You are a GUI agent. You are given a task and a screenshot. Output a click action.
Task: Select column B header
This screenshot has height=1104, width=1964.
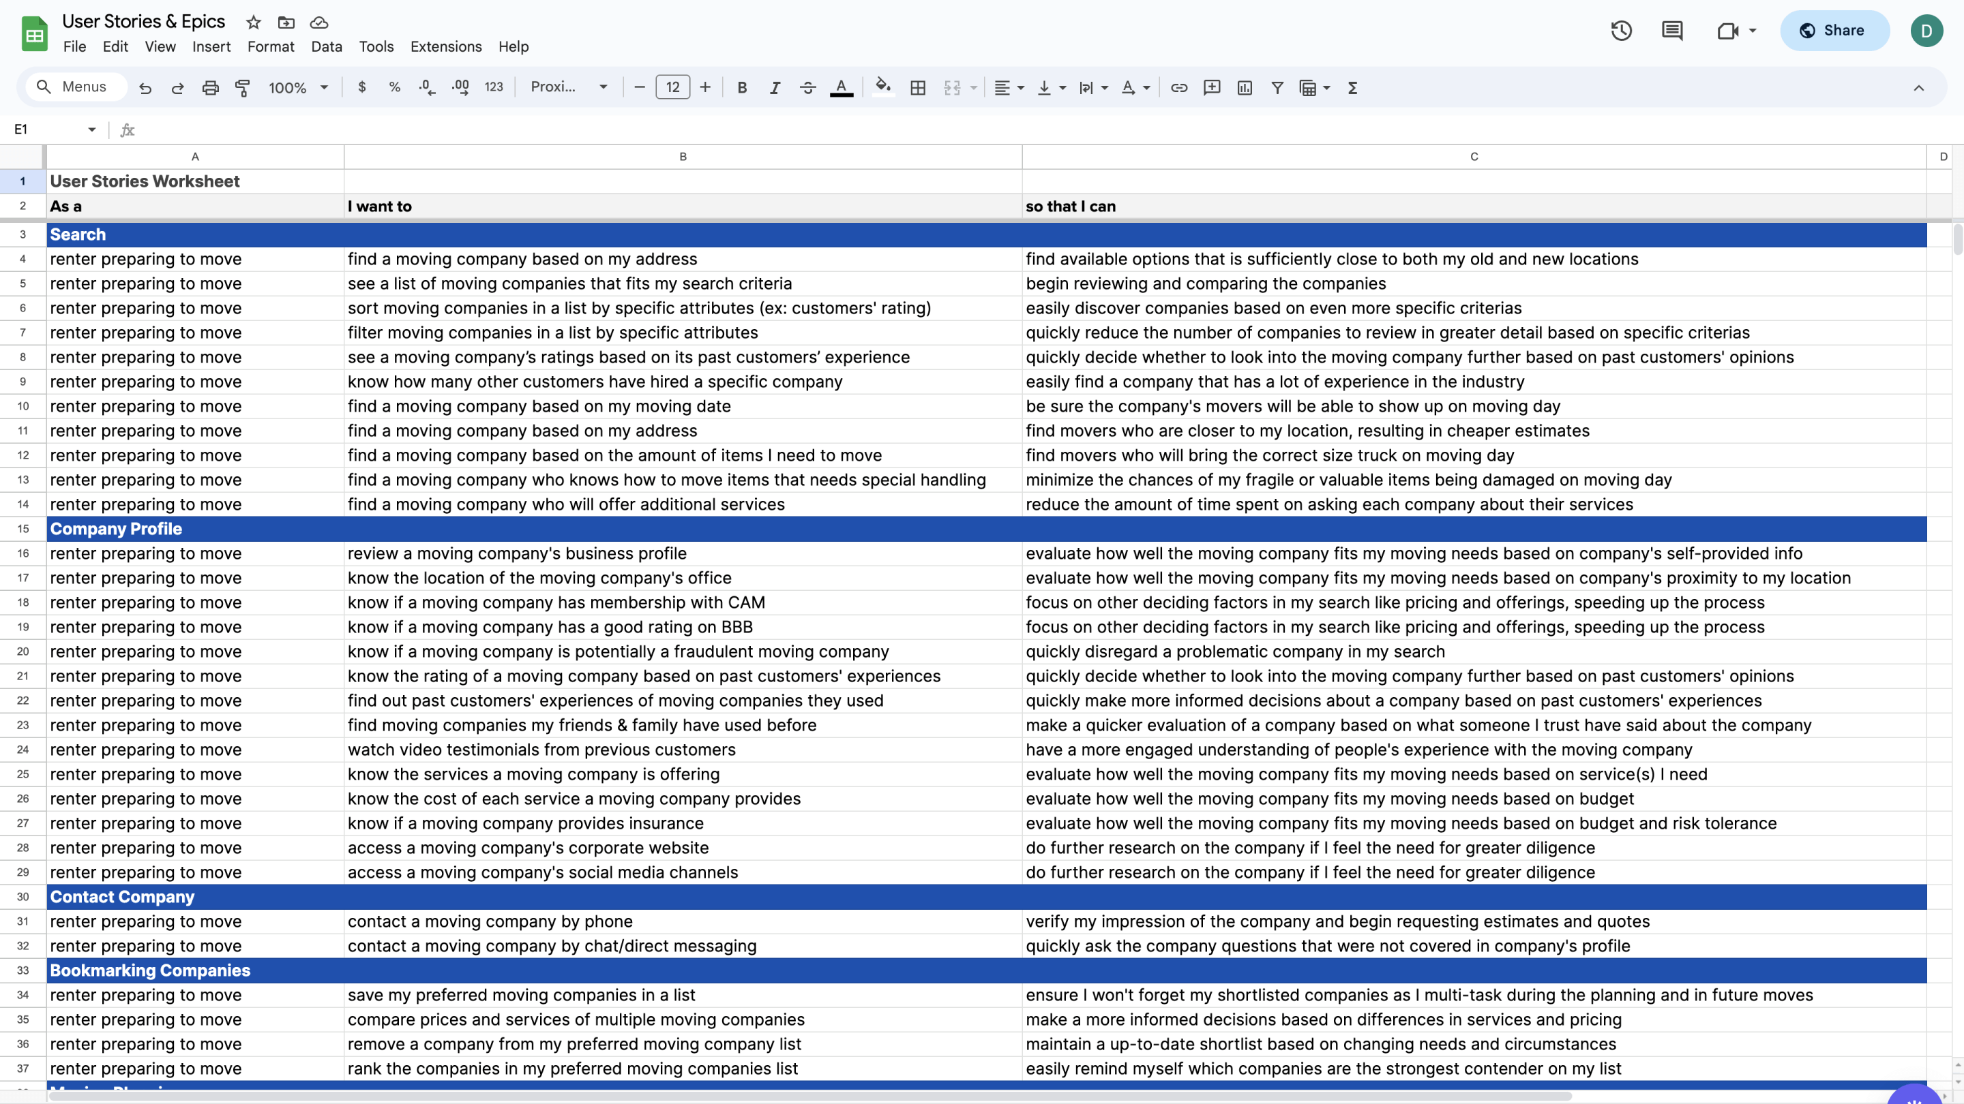point(683,156)
